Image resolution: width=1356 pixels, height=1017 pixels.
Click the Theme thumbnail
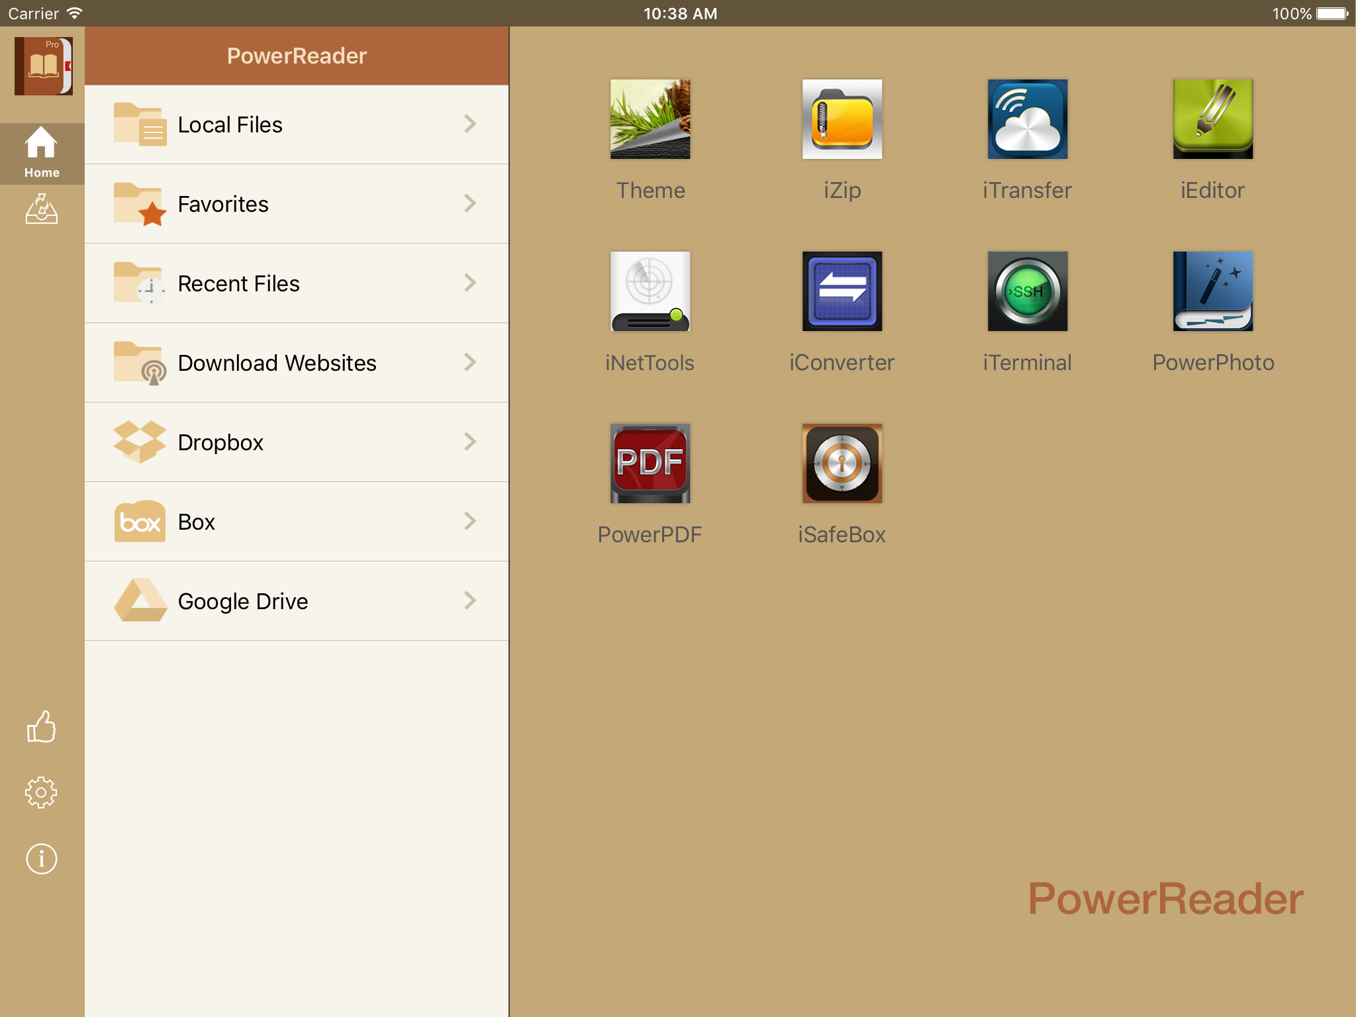coord(650,120)
